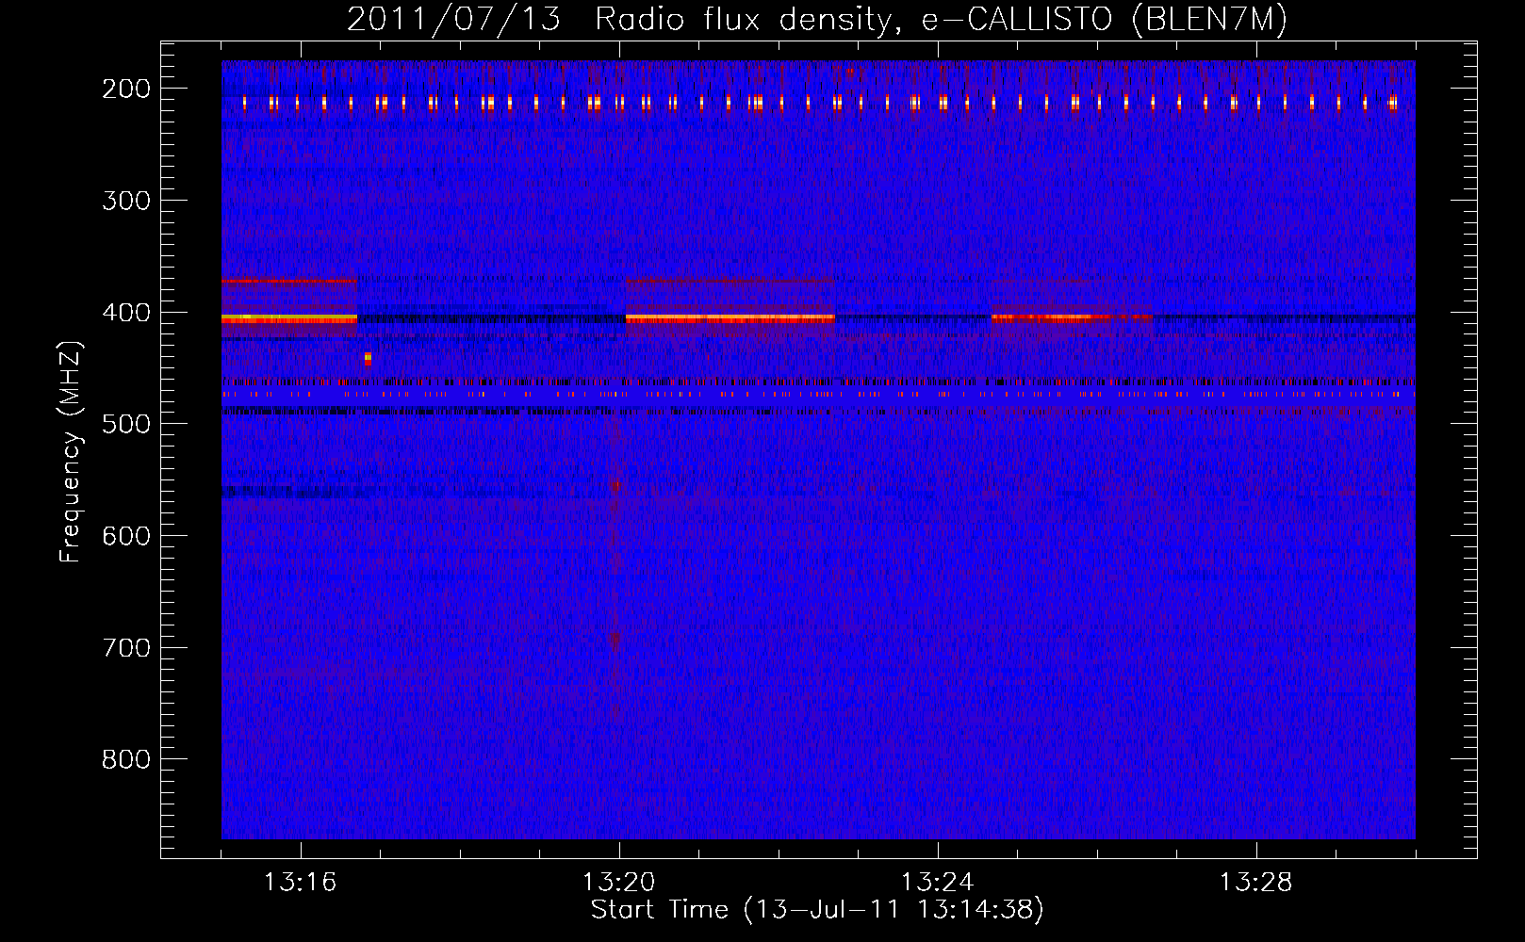This screenshot has height=942, width=1525.
Task: Click the 400 frequency tick label
Action: point(126,313)
